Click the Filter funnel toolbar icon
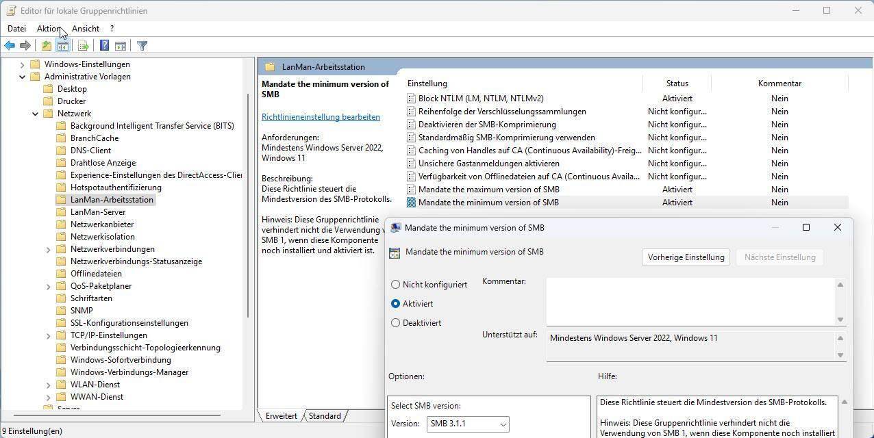Image resolution: width=874 pixels, height=438 pixels. 142,46
